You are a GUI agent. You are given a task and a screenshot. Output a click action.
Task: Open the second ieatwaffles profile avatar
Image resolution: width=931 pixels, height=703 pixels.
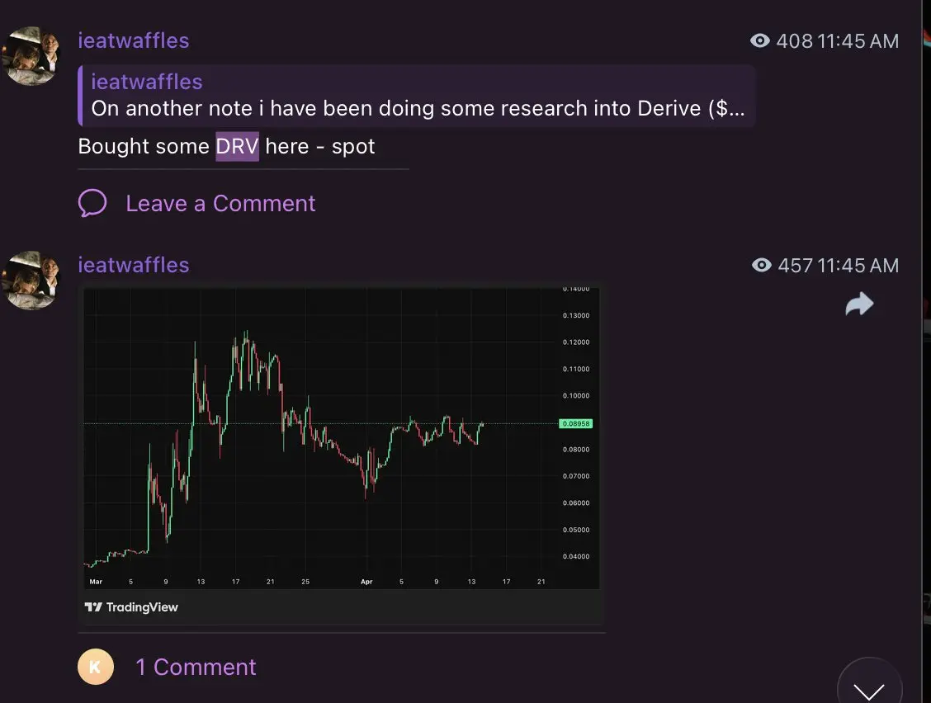(x=31, y=281)
